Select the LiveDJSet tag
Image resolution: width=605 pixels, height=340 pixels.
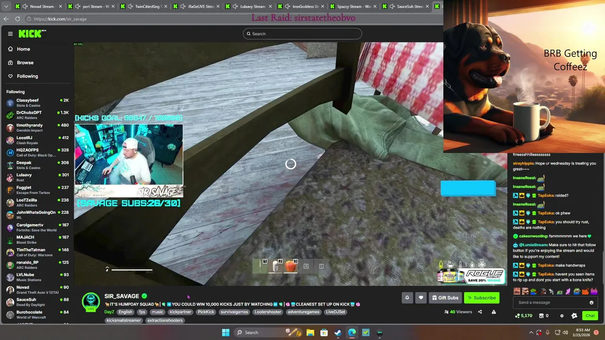tap(336, 312)
